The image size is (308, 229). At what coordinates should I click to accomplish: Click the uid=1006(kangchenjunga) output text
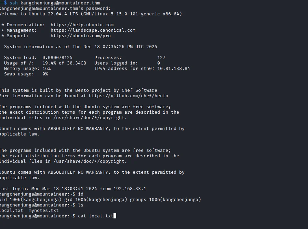[31, 200]
